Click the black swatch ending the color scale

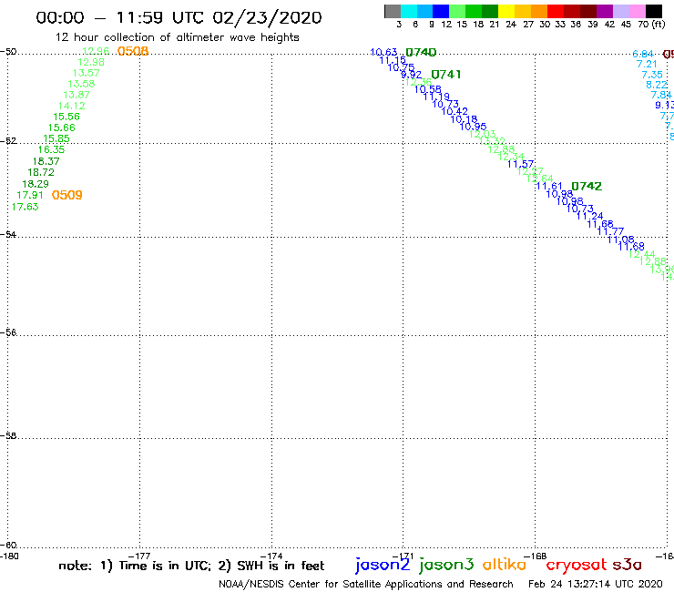click(653, 12)
